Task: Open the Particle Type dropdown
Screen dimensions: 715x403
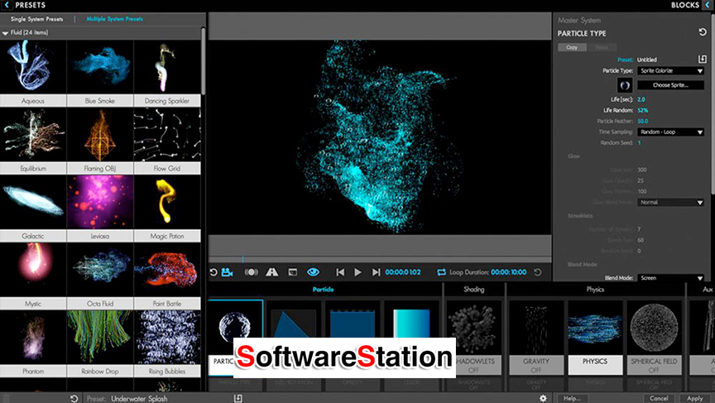Action: (x=671, y=70)
